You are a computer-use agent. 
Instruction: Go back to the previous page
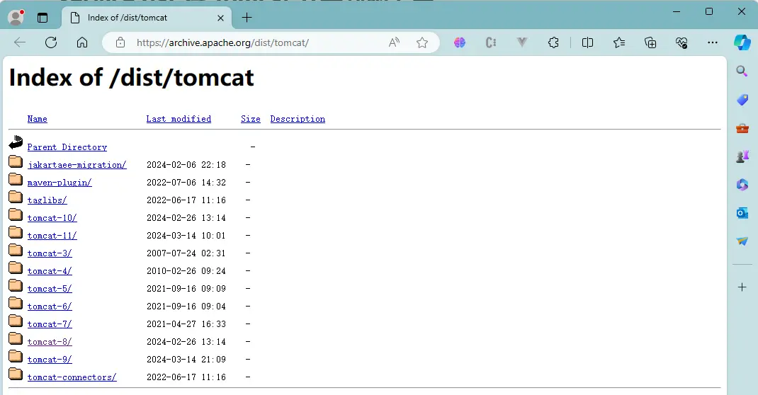point(20,42)
